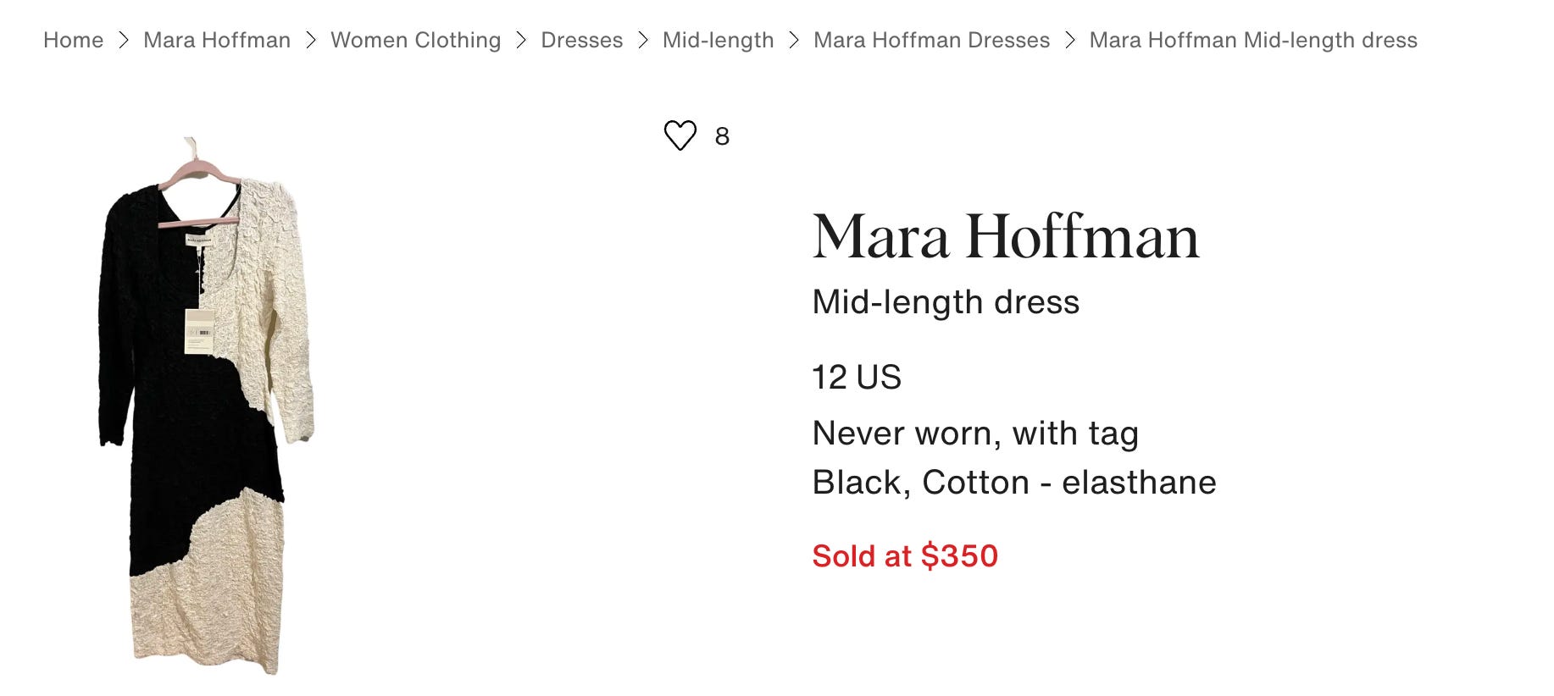Click chevron between Home and Mara Hoffman
The width and height of the screenshot is (1554, 696).
point(124,40)
